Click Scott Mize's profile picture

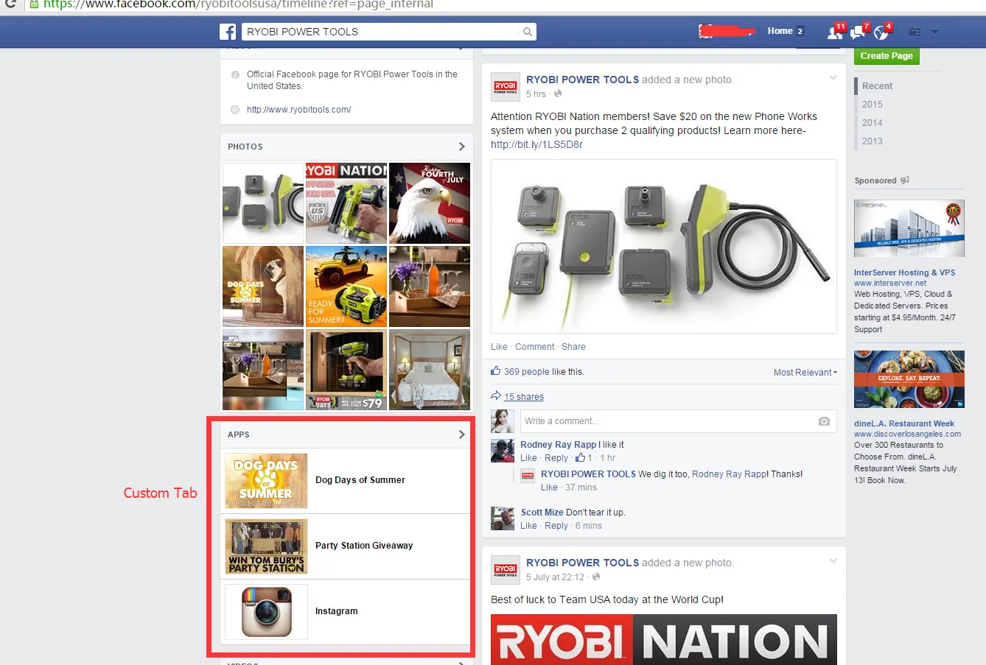point(503,518)
